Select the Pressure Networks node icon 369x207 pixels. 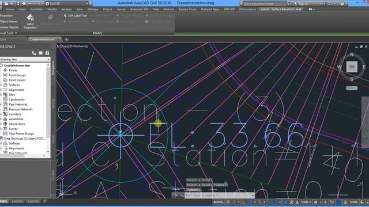(5, 109)
